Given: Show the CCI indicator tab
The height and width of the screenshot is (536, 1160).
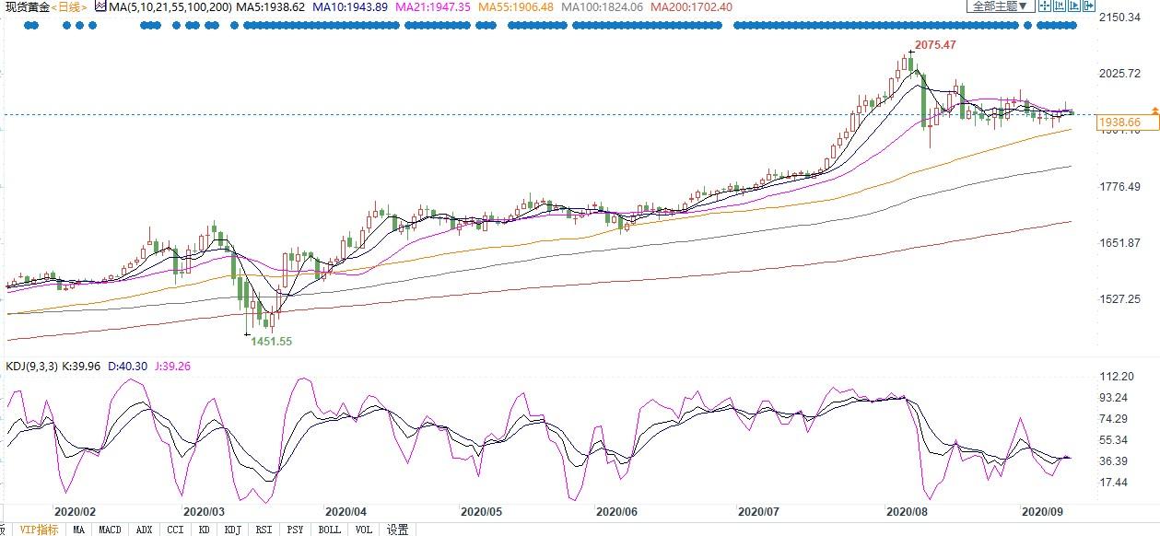Looking at the screenshot, I should tap(175, 530).
